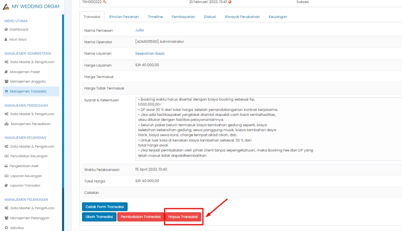Switch to the Rincian Pesanan tab

pyautogui.click(x=124, y=17)
